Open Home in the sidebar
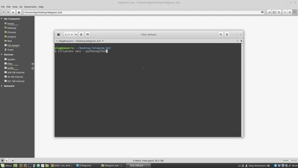Viewport: 298px width, 168px height. point(11,24)
